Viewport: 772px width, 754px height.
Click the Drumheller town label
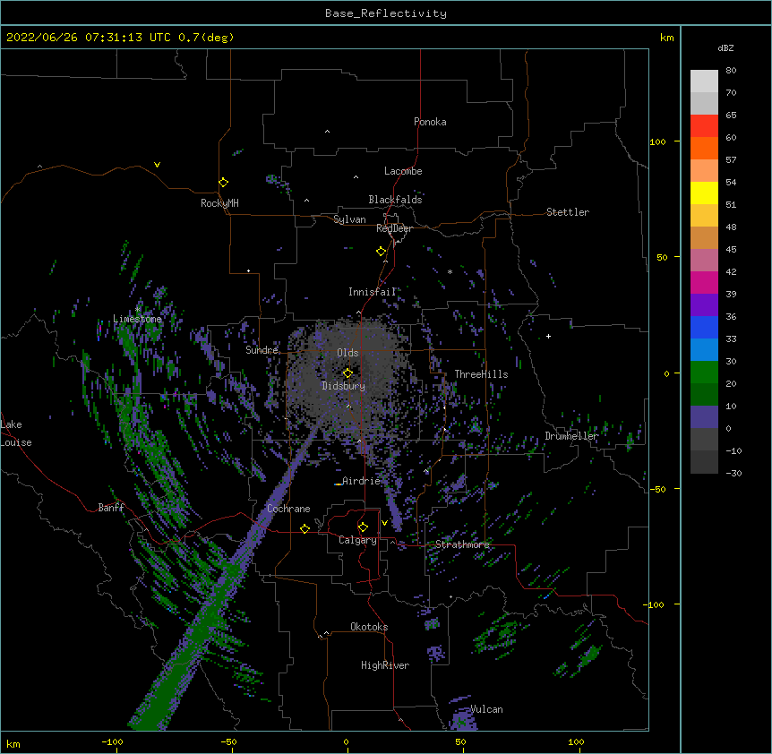pyautogui.click(x=571, y=436)
